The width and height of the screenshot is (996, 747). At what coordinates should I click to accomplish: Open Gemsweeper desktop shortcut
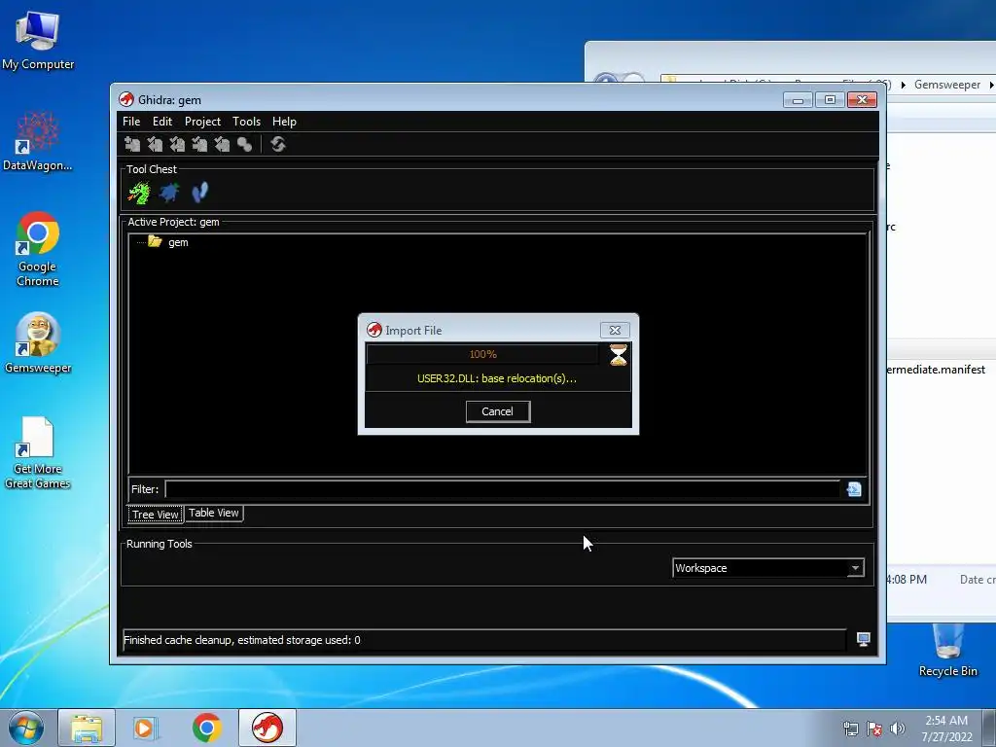click(x=38, y=343)
